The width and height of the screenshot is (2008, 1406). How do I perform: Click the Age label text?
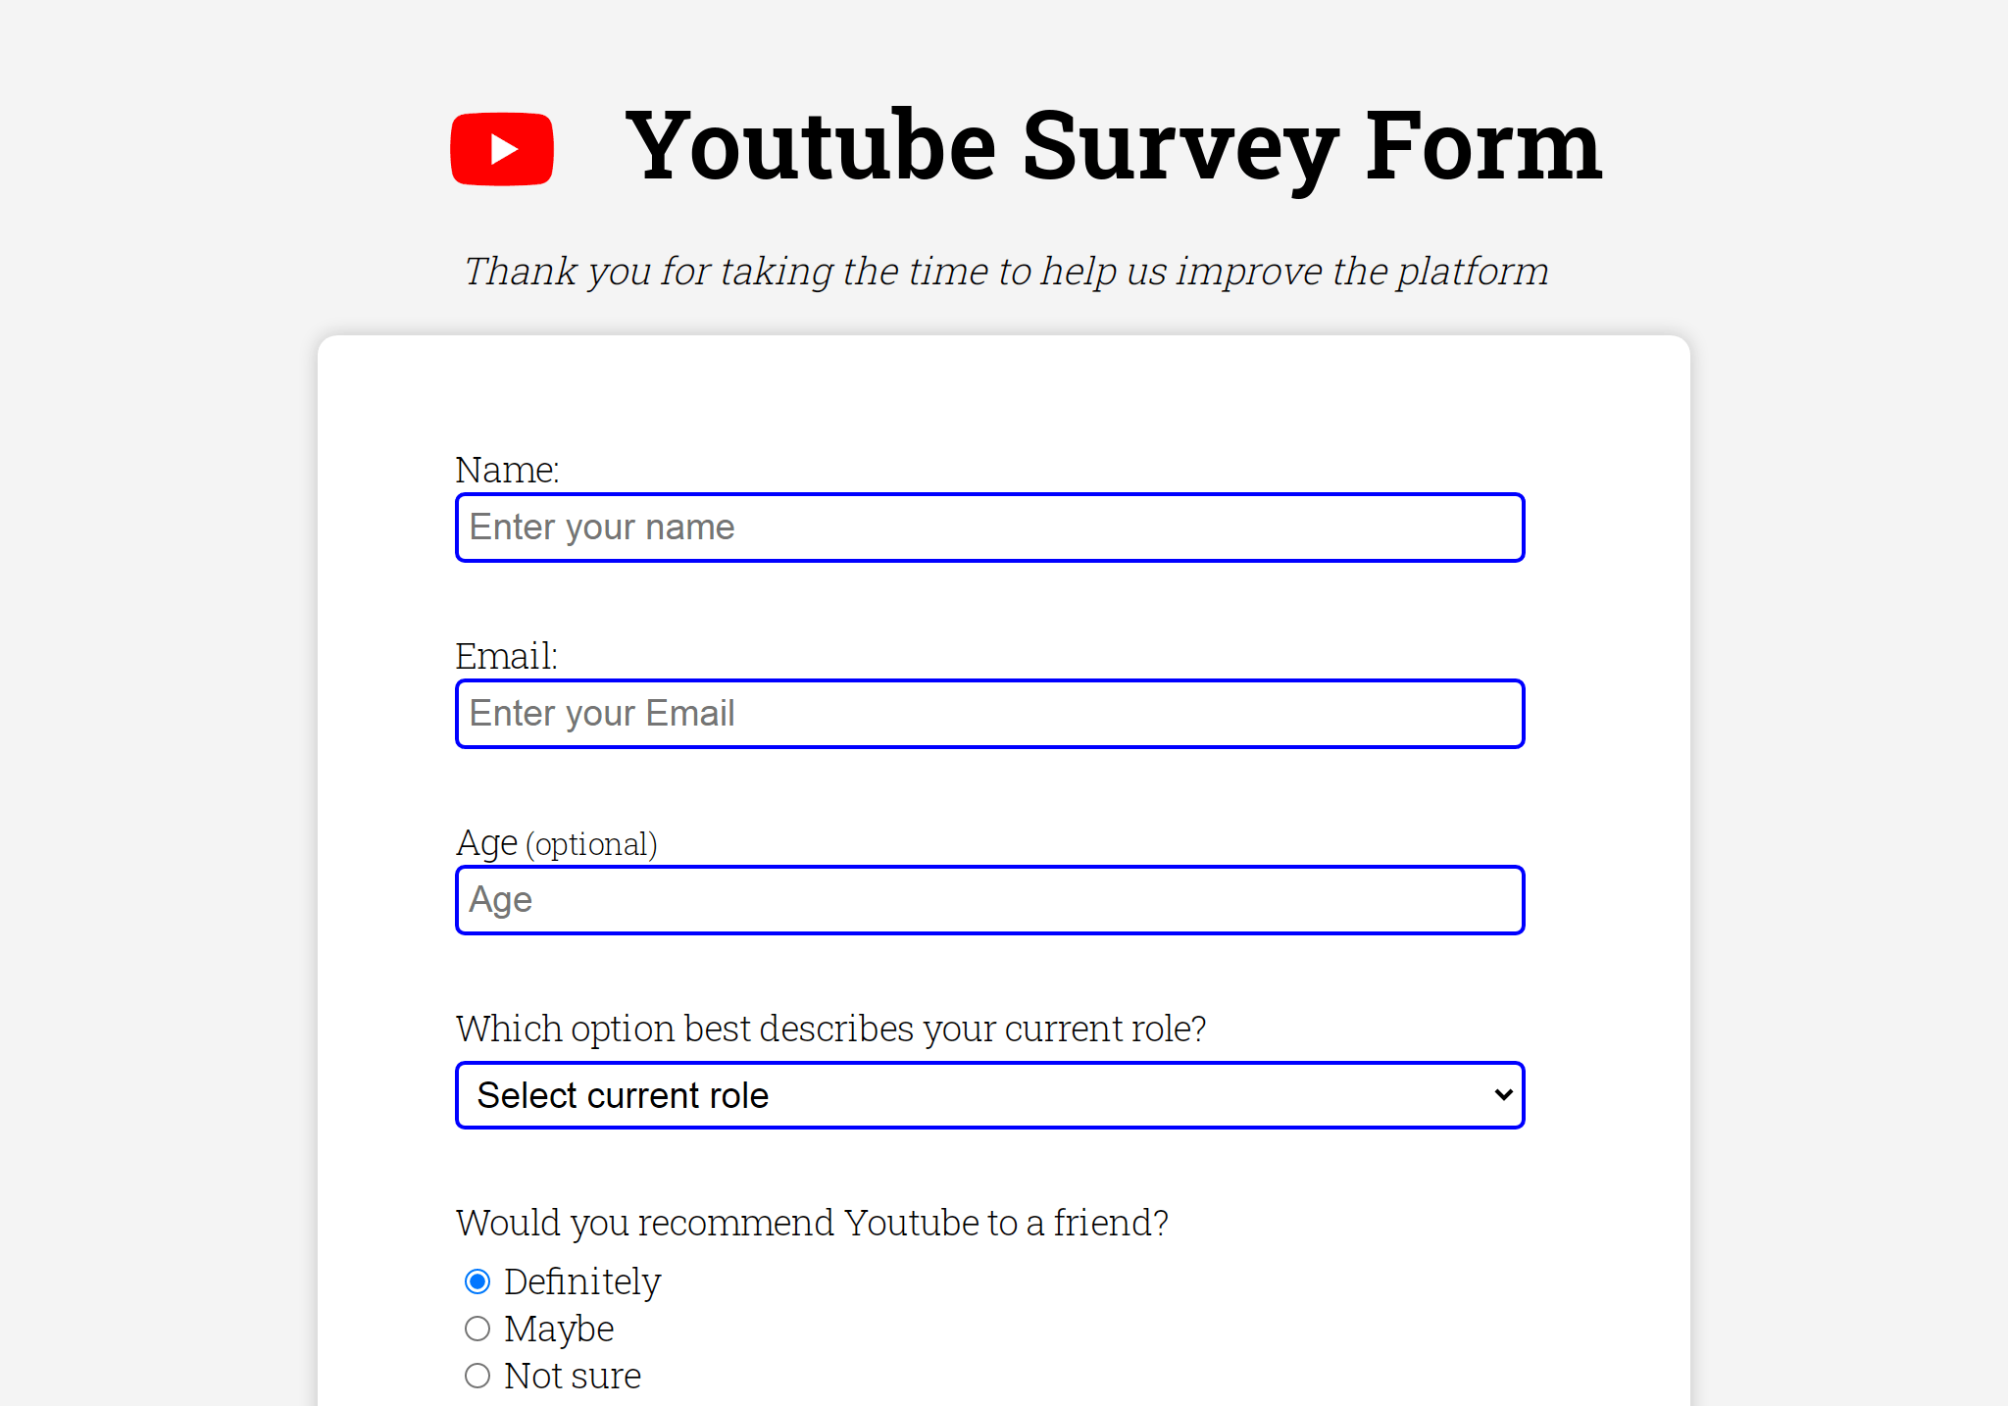tap(486, 842)
